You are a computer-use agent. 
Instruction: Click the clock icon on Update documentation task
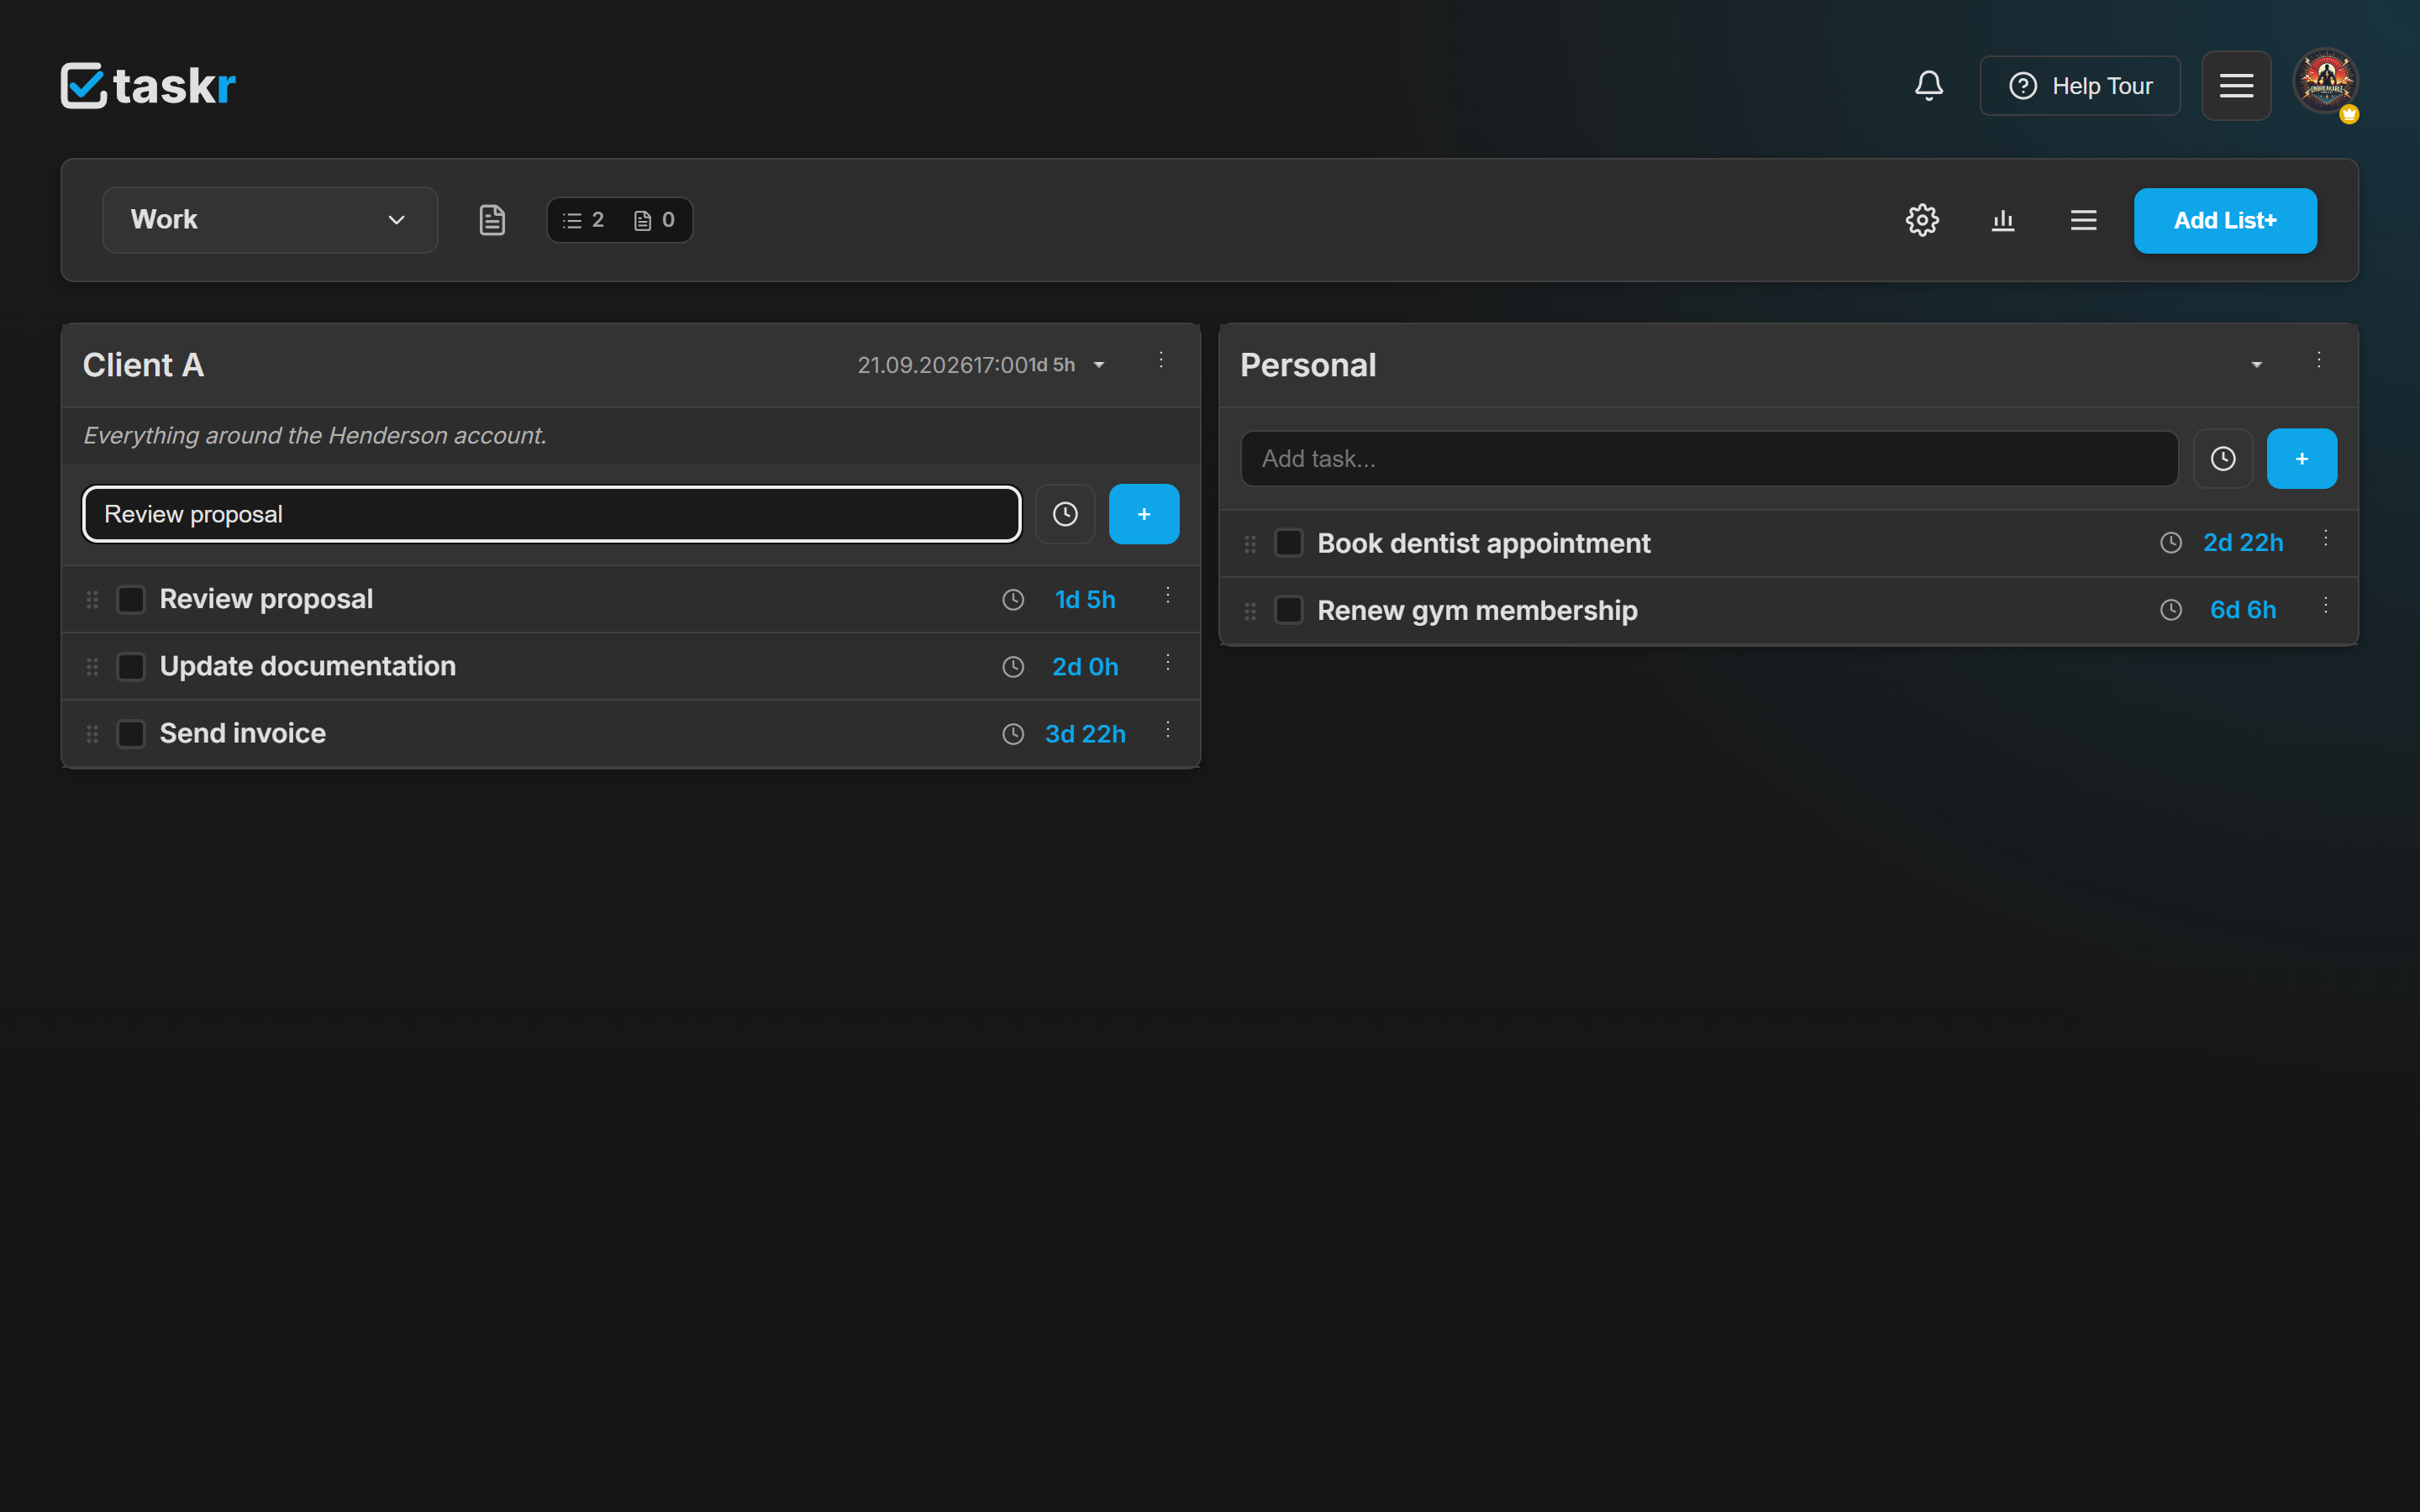(1013, 667)
